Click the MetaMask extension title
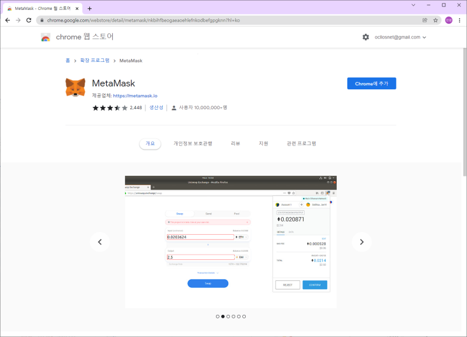 113,84
